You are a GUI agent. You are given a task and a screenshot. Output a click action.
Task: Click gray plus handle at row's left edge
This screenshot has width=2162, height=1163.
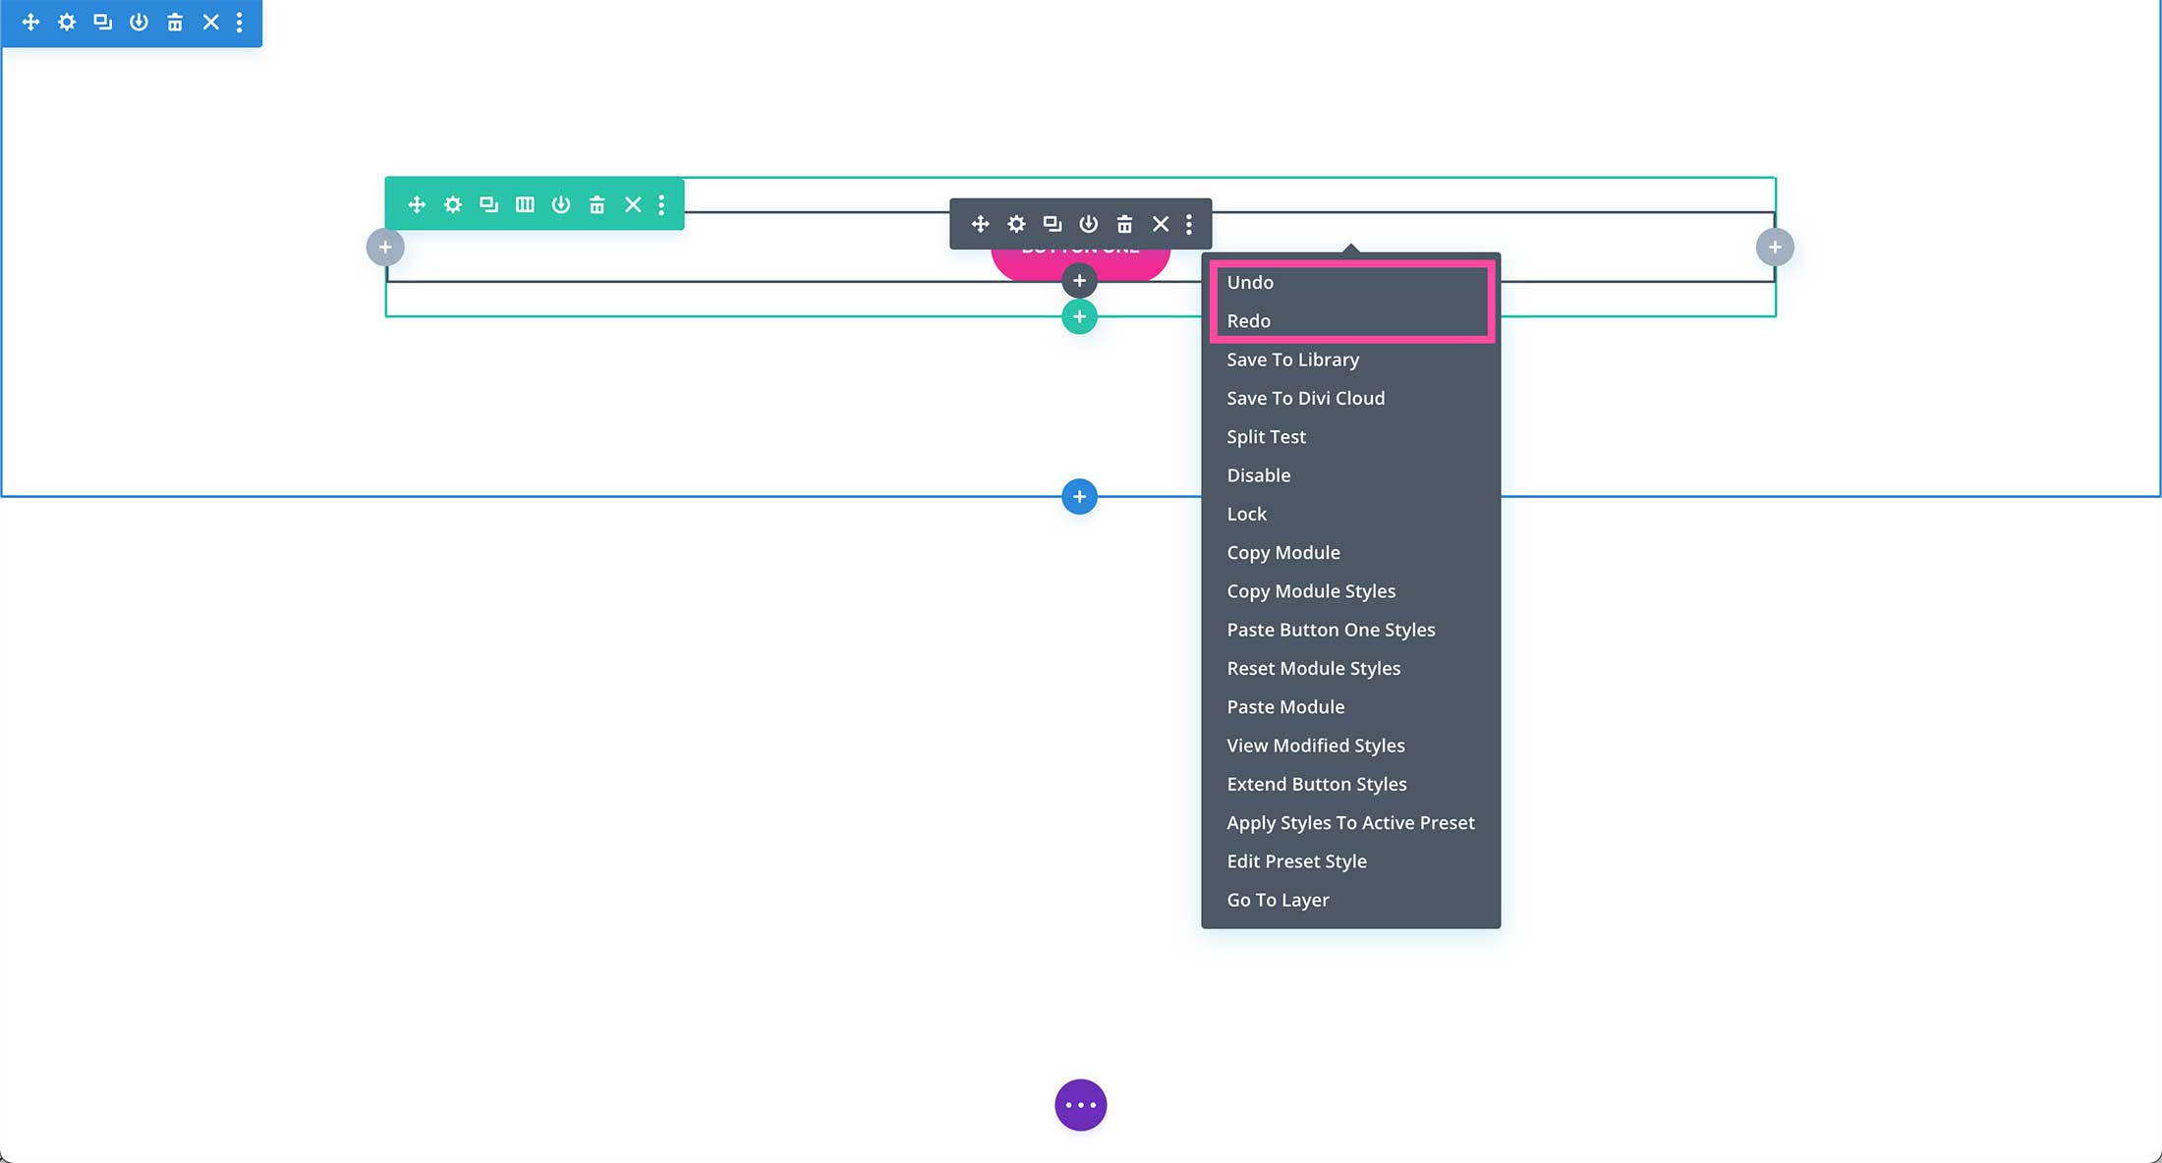click(x=385, y=248)
